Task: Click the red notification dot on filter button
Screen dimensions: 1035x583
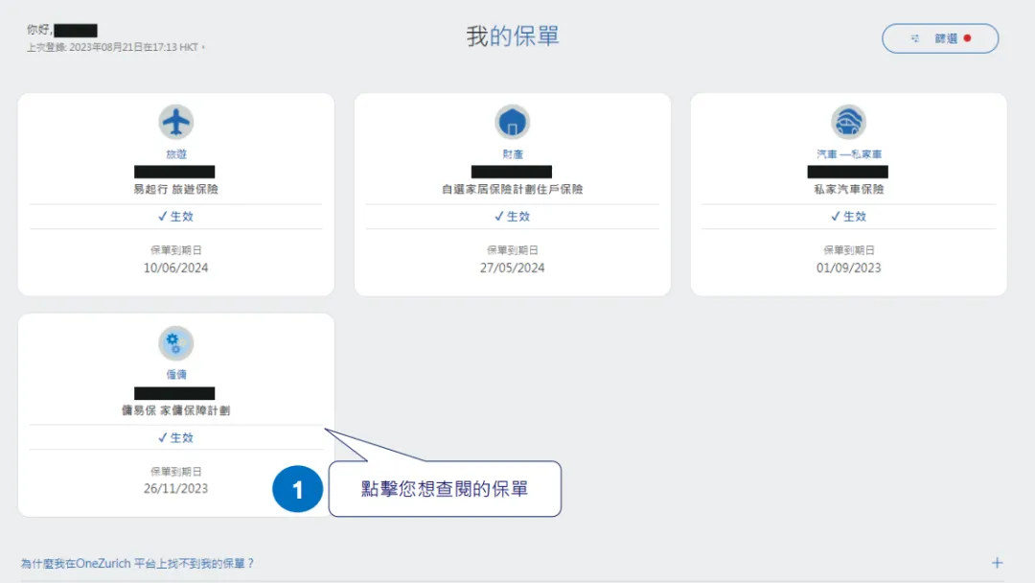Action: click(967, 38)
